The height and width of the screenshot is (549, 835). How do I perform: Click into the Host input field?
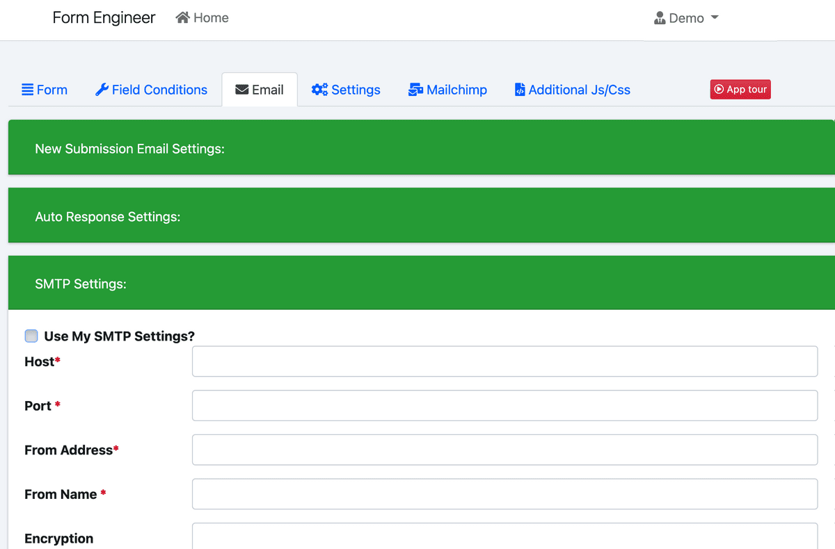click(x=504, y=361)
